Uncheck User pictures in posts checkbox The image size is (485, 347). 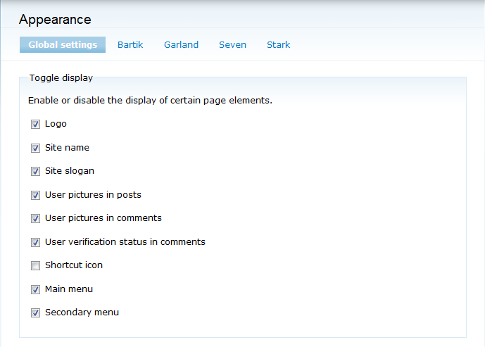35,196
